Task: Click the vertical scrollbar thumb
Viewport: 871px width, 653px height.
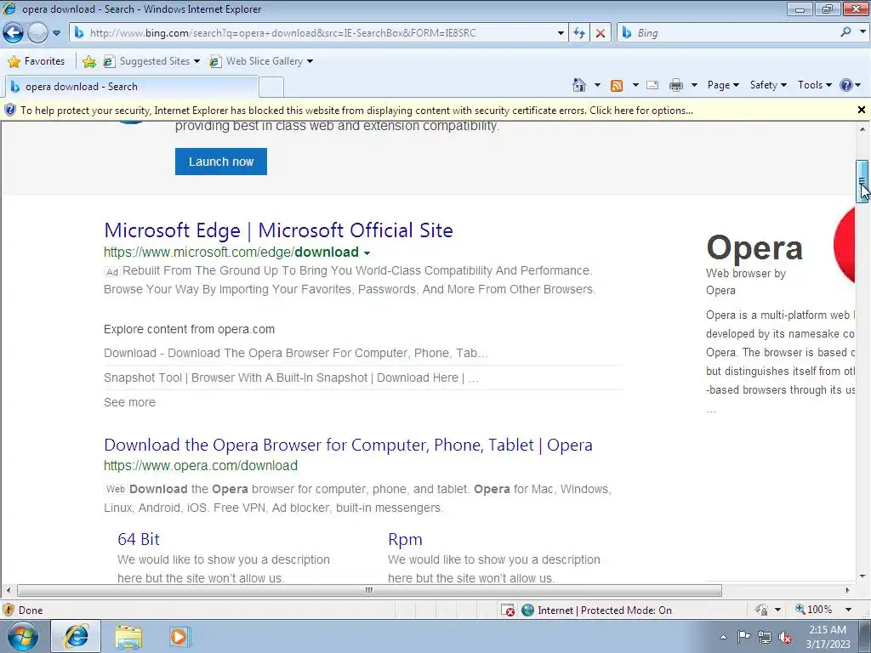Action: 862,182
